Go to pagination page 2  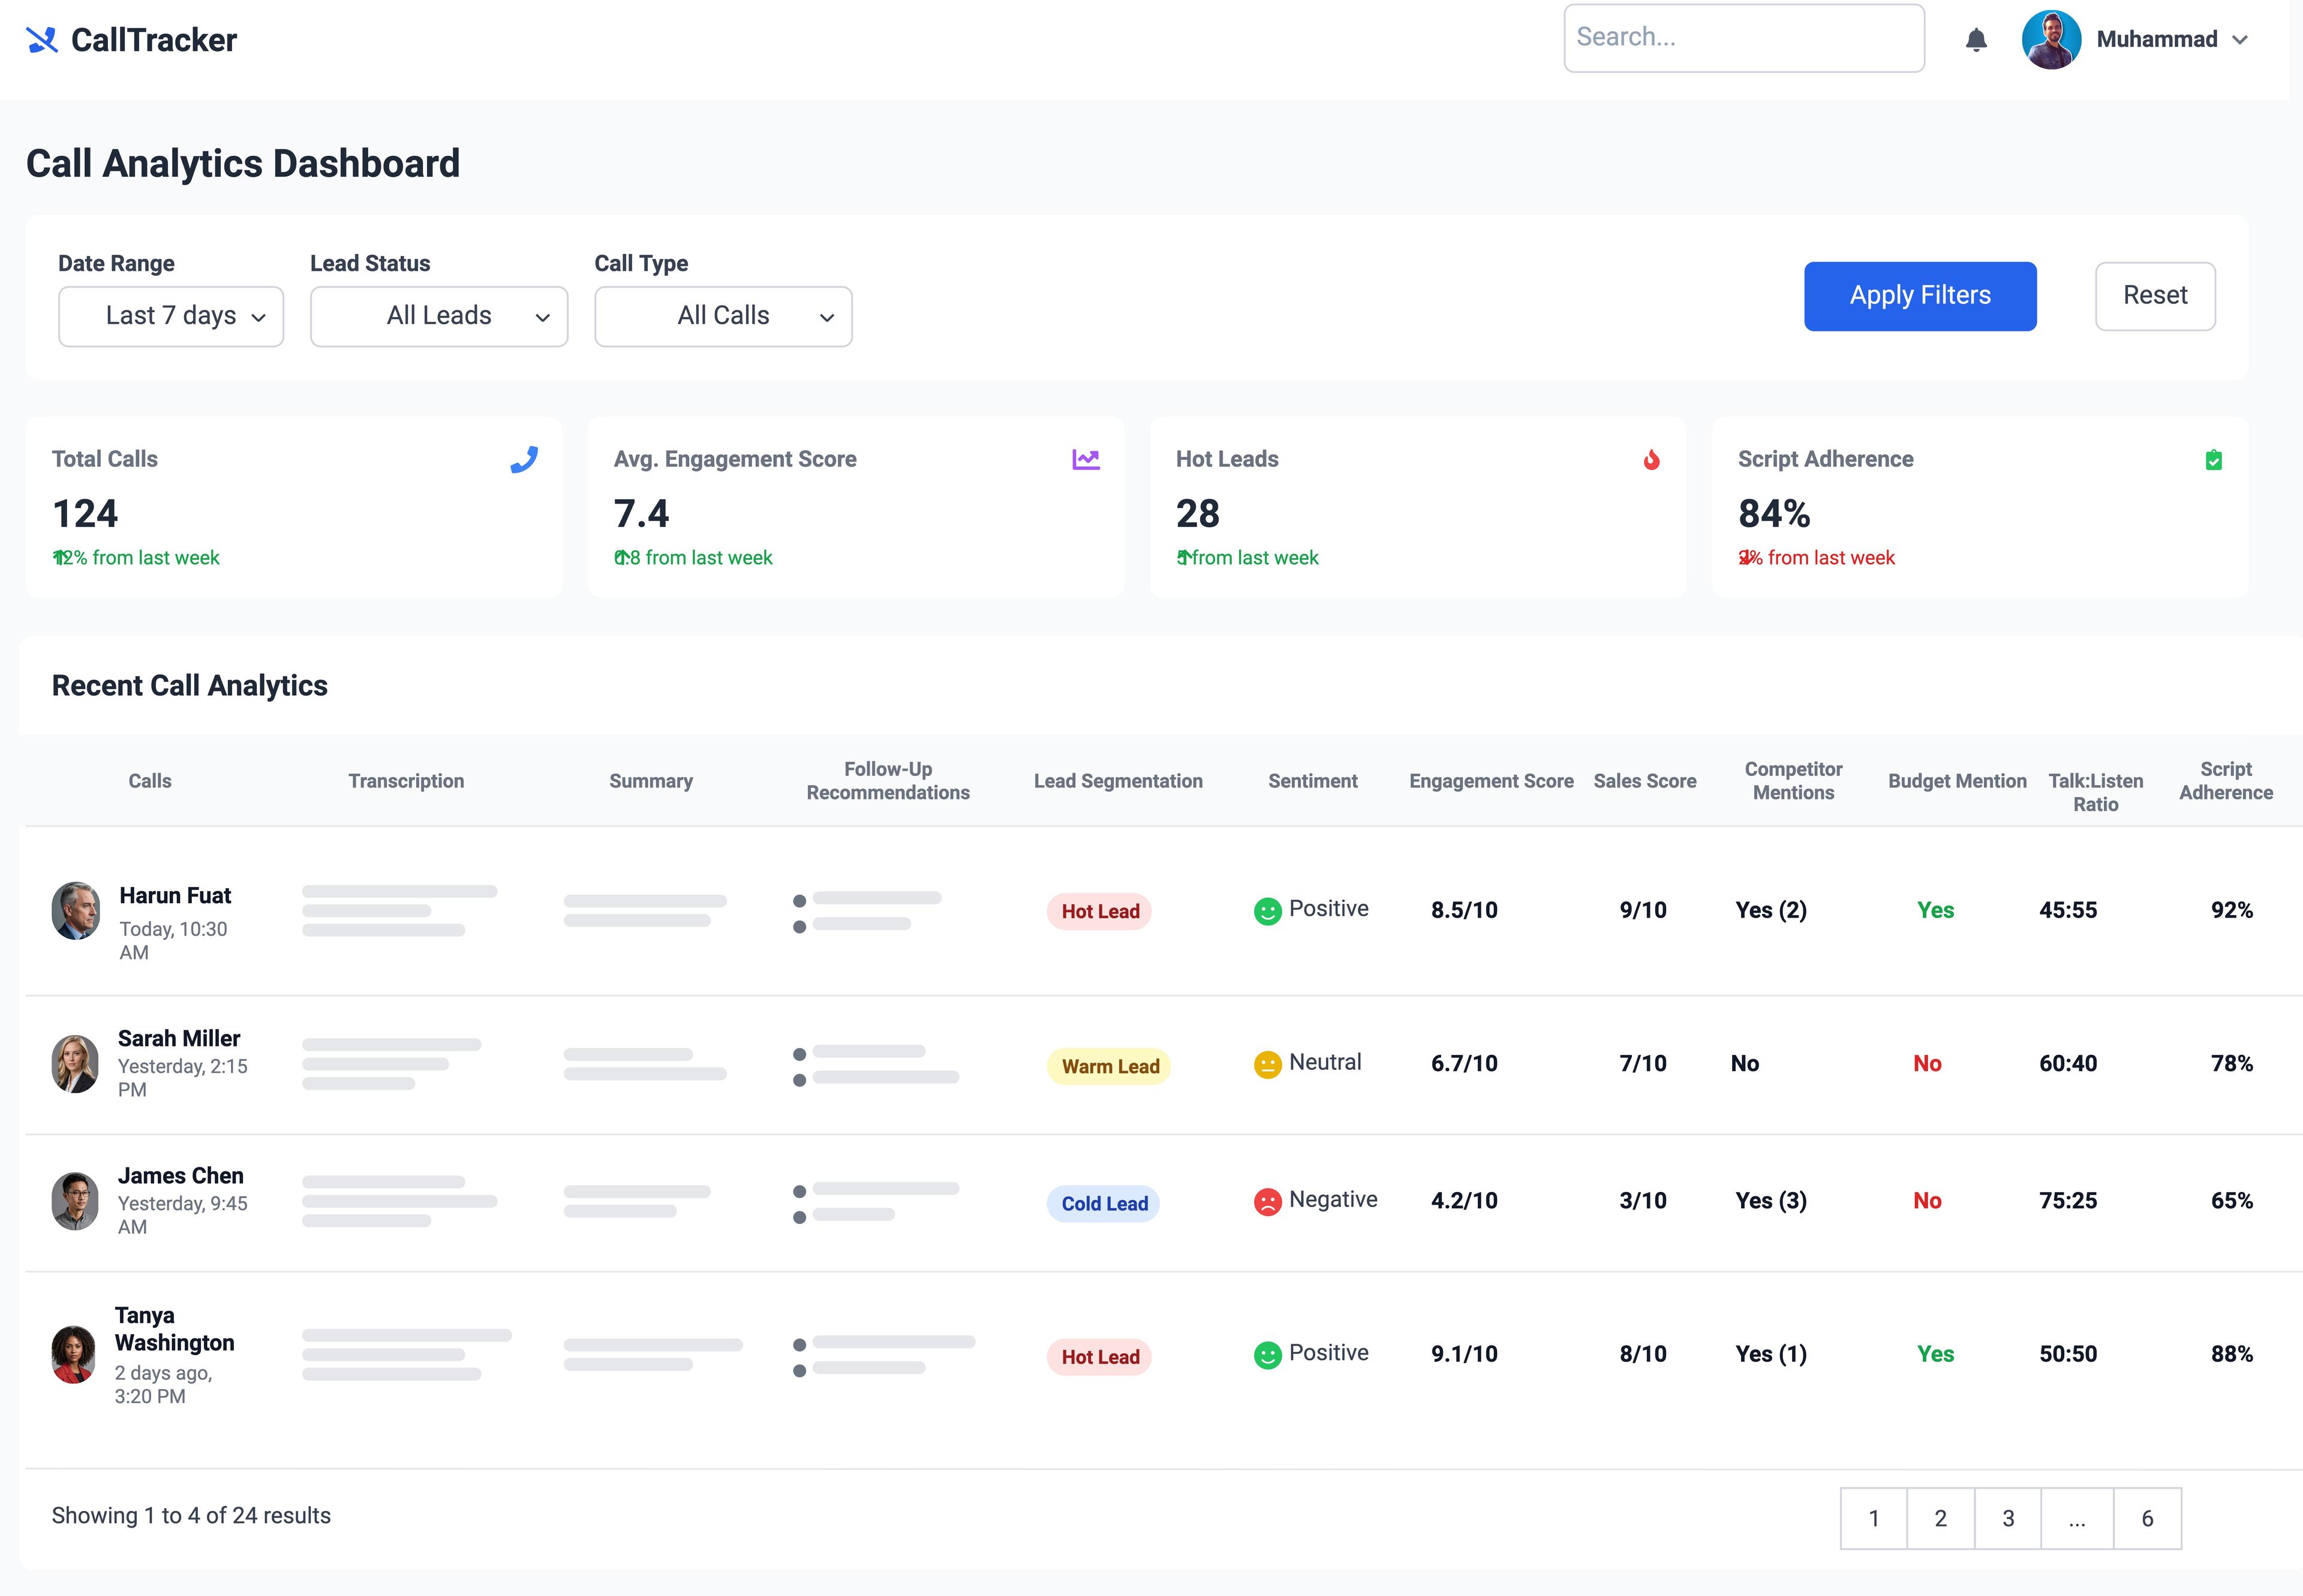pos(1941,1518)
